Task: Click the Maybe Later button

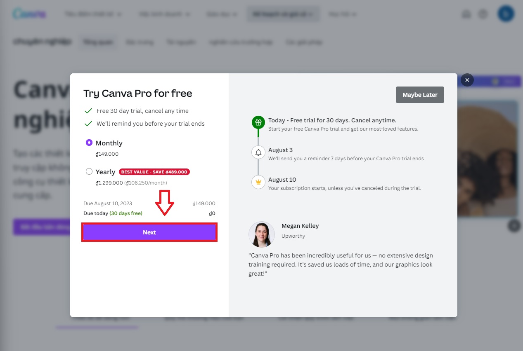Action: point(420,95)
